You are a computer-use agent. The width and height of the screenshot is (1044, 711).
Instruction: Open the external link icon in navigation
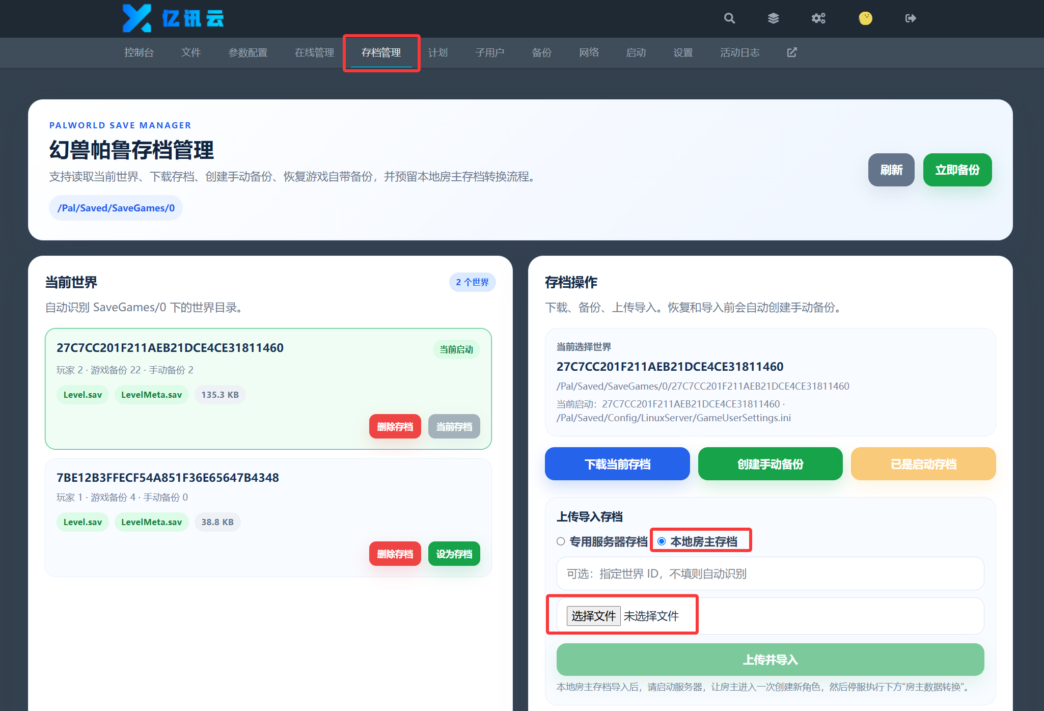[792, 52]
